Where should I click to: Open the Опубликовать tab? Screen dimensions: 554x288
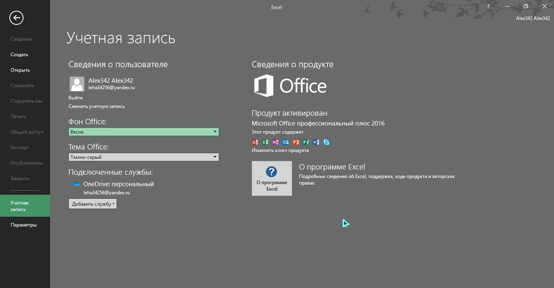26,163
